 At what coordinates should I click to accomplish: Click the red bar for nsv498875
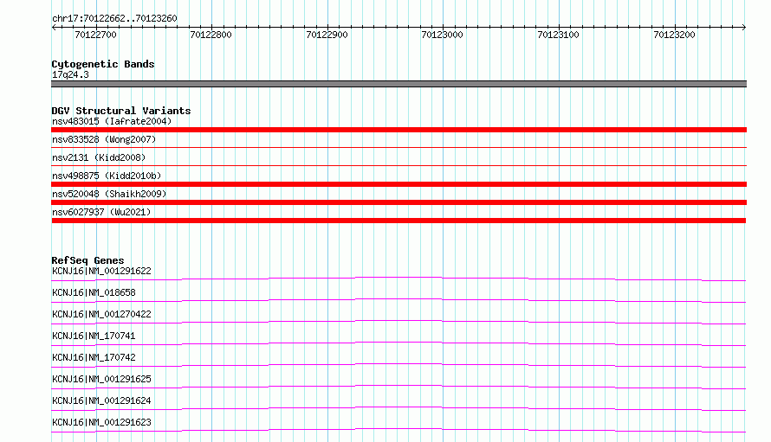(x=398, y=184)
